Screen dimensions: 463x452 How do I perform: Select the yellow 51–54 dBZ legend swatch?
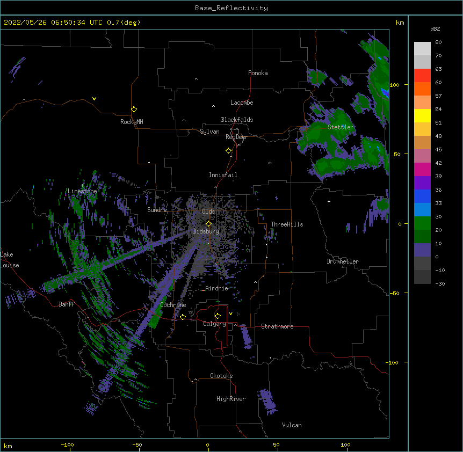tap(422, 115)
